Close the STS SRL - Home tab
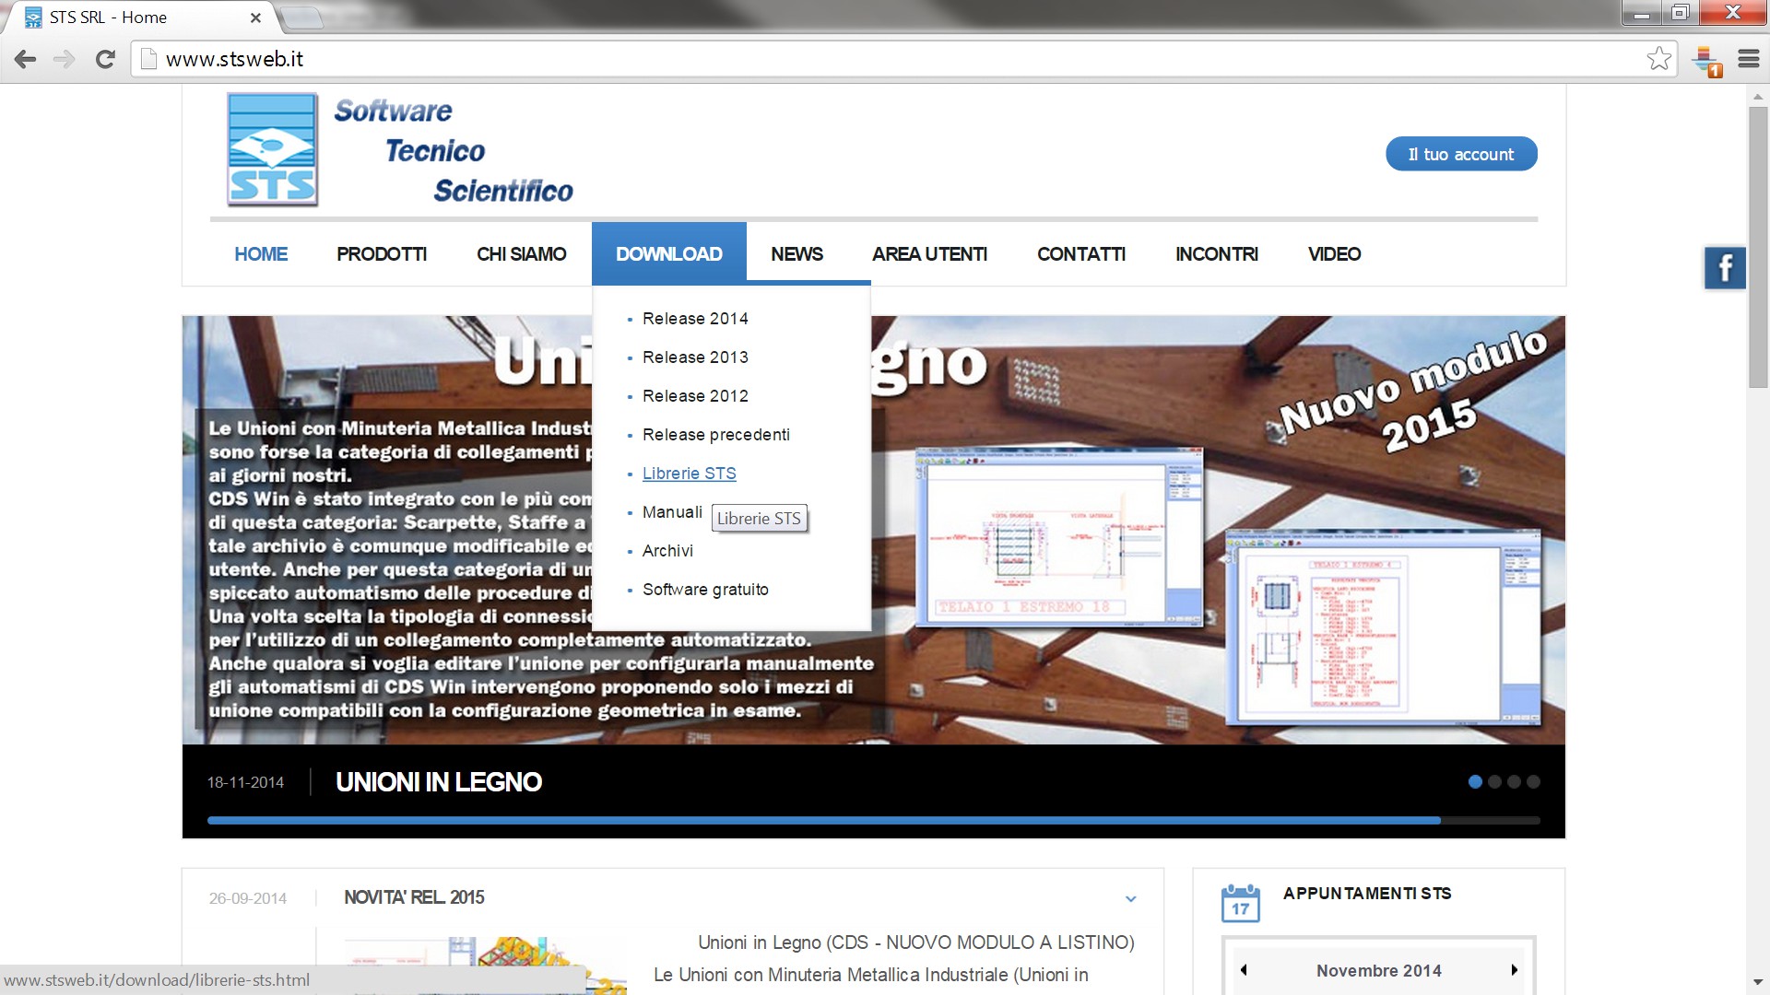Screen dimensions: 1770x995 (x=255, y=18)
